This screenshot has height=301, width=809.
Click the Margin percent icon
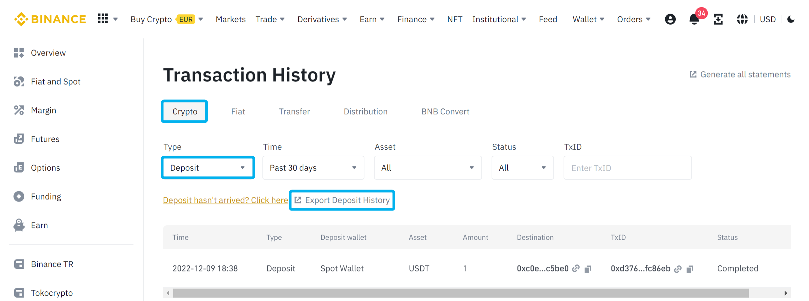coord(19,110)
